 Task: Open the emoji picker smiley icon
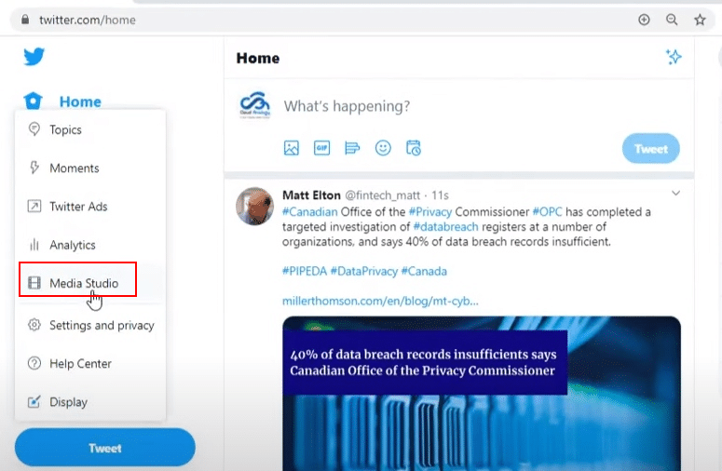coord(383,148)
